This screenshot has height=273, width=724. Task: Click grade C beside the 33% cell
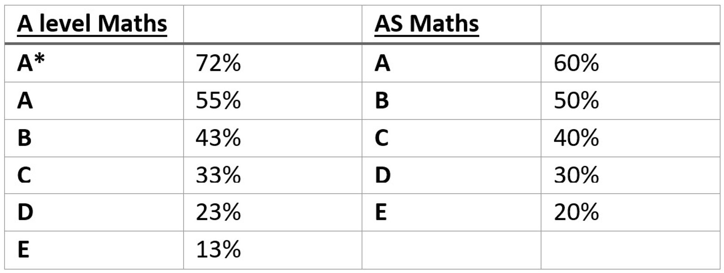pyautogui.click(x=24, y=175)
